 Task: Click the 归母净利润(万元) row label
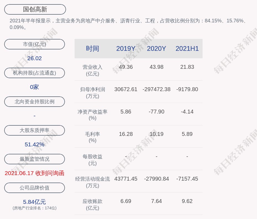pos(93,93)
